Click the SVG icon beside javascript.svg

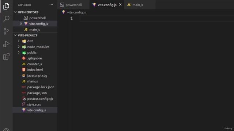[x=24, y=75]
